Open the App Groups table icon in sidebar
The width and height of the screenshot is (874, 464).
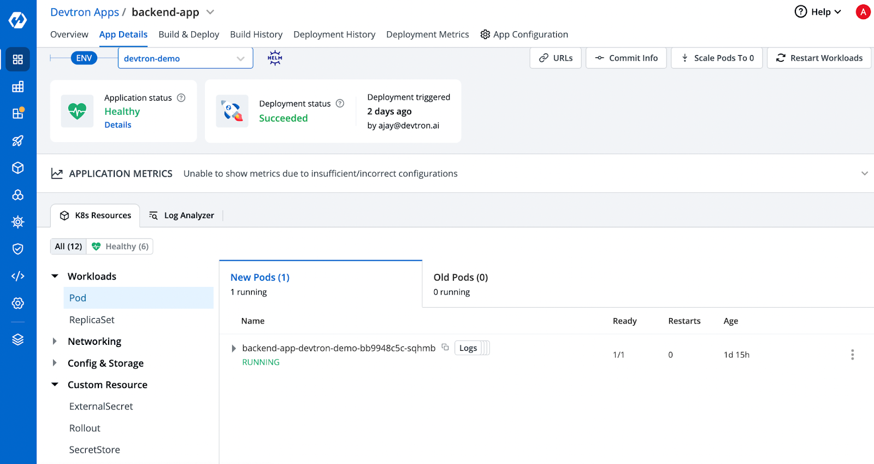(17, 86)
